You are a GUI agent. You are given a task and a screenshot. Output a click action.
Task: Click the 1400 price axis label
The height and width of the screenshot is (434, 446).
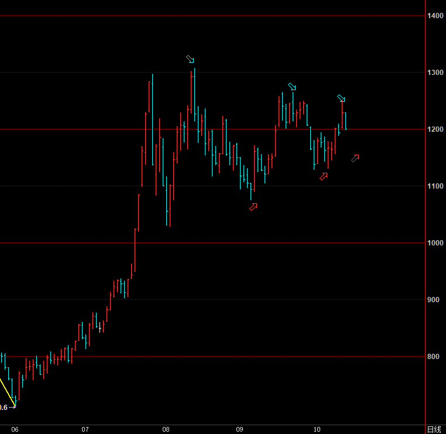[435, 16]
